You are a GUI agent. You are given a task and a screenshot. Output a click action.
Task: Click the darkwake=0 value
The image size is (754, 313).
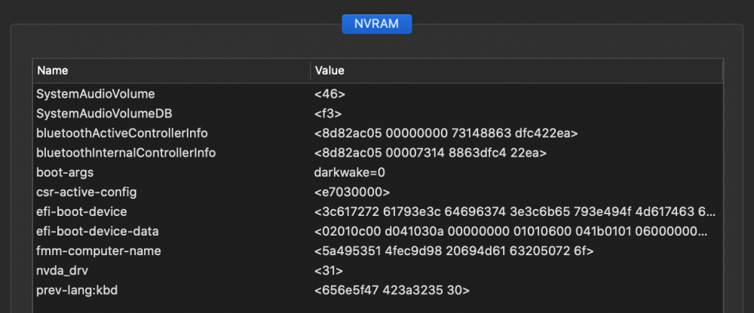[x=350, y=173]
